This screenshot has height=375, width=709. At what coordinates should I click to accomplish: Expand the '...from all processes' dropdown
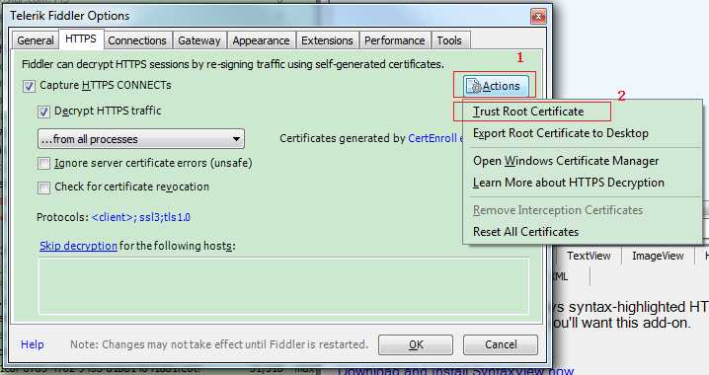[x=141, y=139]
